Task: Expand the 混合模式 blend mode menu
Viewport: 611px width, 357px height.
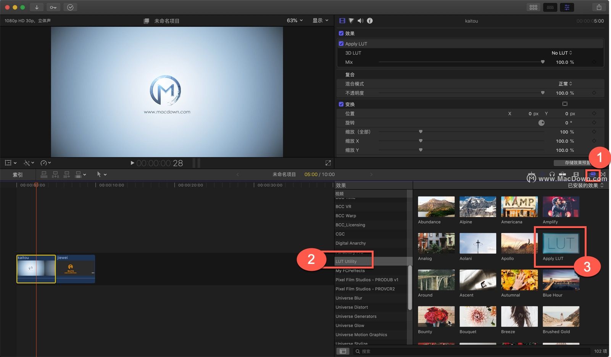Action: click(x=565, y=84)
